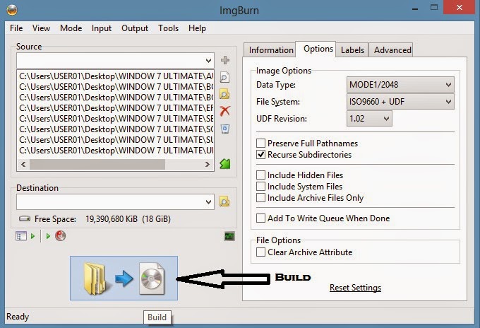Click inside the Source input field
Image resolution: width=480 pixels, height=328 pixels.
pyautogui.click(x=111, y=60)
